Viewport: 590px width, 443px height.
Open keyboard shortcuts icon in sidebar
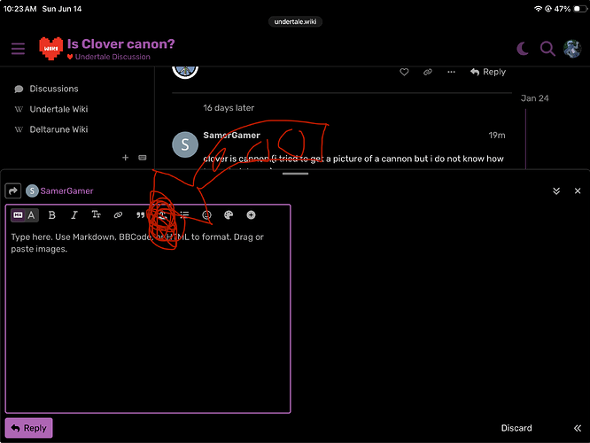[143, 158]
